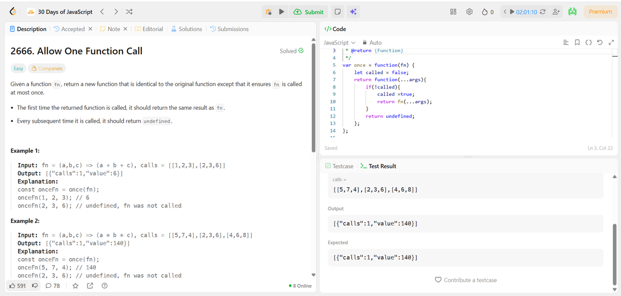Click line number 9 in the editor
Image resolution: width=621 pixels, height=296 pixels.
click(x=334, y=94)
